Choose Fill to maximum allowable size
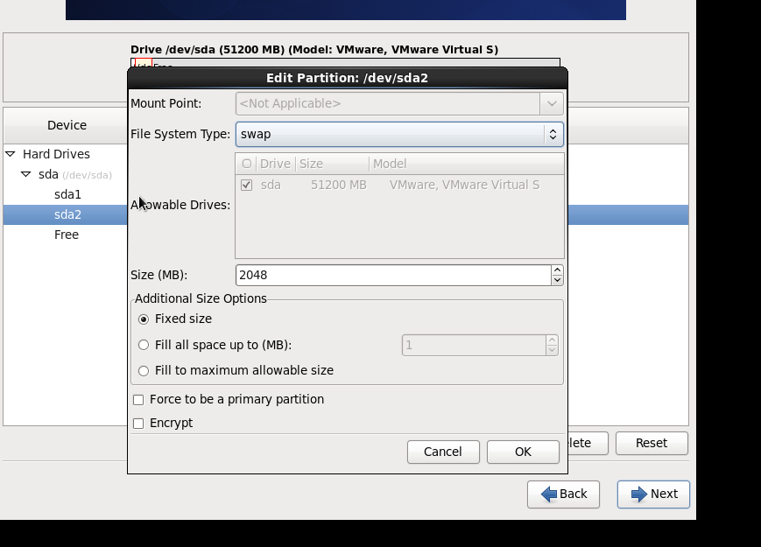Image resolution: width=761 pixels, height=547 pixels. pyautogui.click(x=143, y=371)
